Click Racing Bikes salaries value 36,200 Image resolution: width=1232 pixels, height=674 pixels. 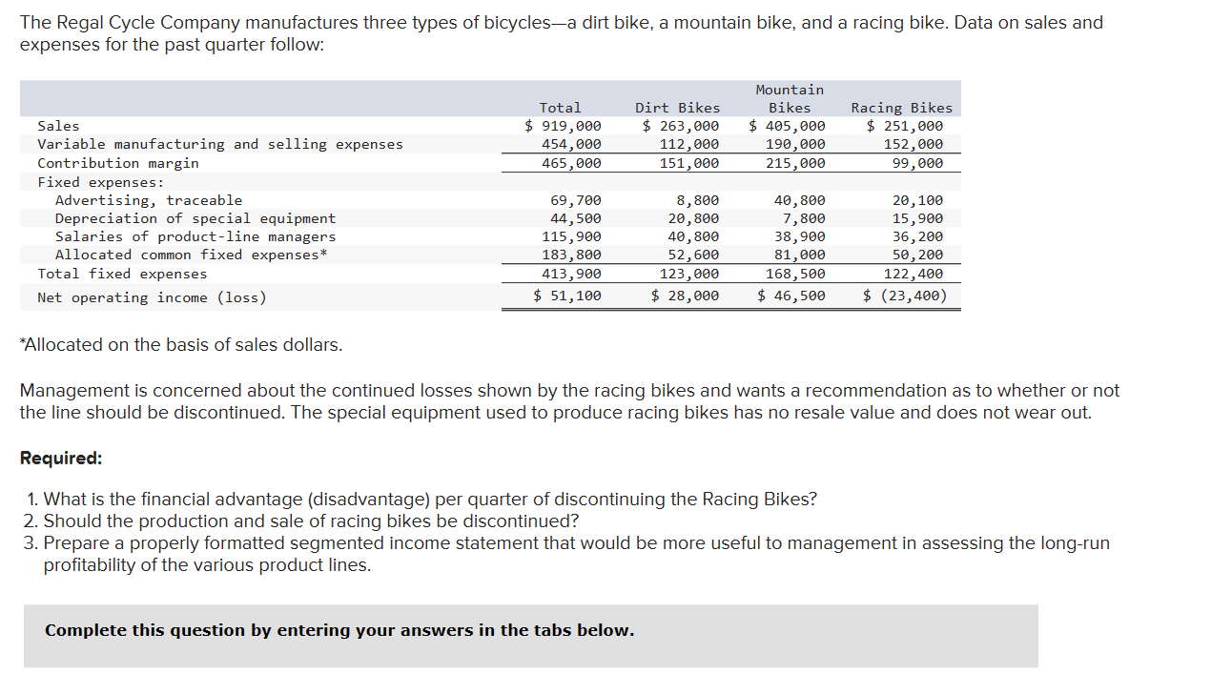[918, 236]
